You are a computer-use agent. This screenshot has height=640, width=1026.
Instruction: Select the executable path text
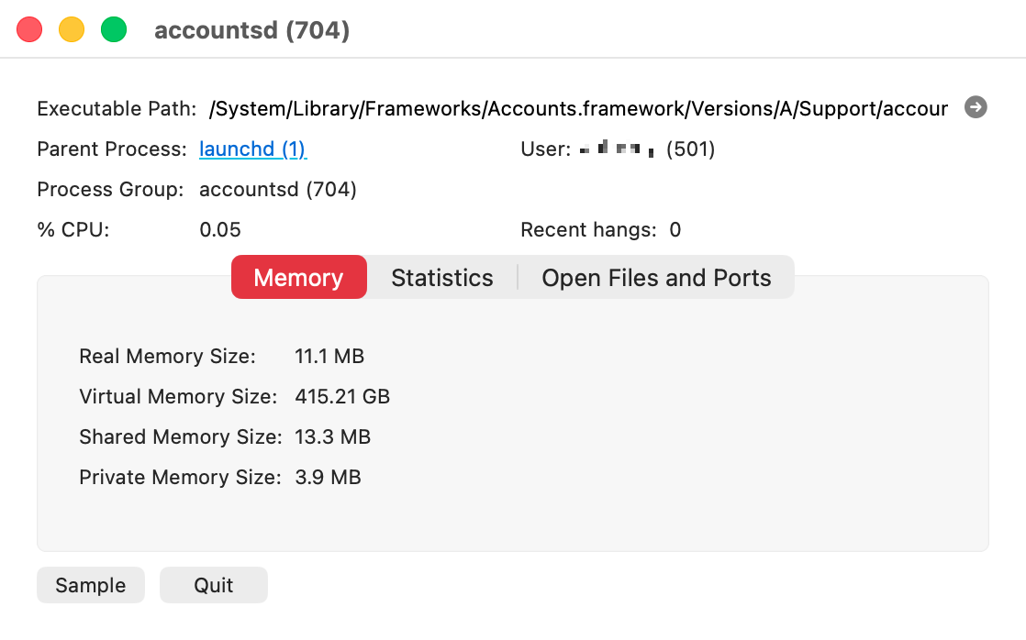click(x=578, y=108)
